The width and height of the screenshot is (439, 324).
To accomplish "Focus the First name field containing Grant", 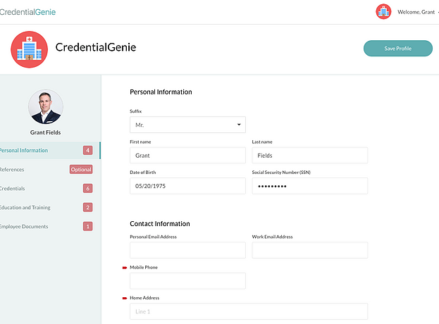I will (x=187, y=155).
